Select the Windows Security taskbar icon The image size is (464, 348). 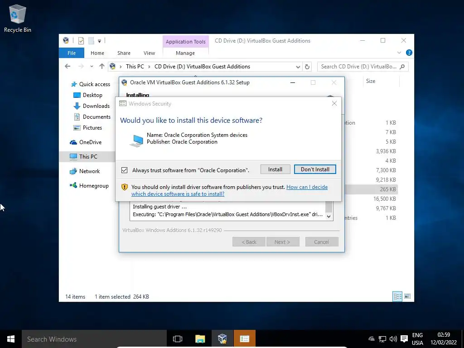[x=244, y=339]
